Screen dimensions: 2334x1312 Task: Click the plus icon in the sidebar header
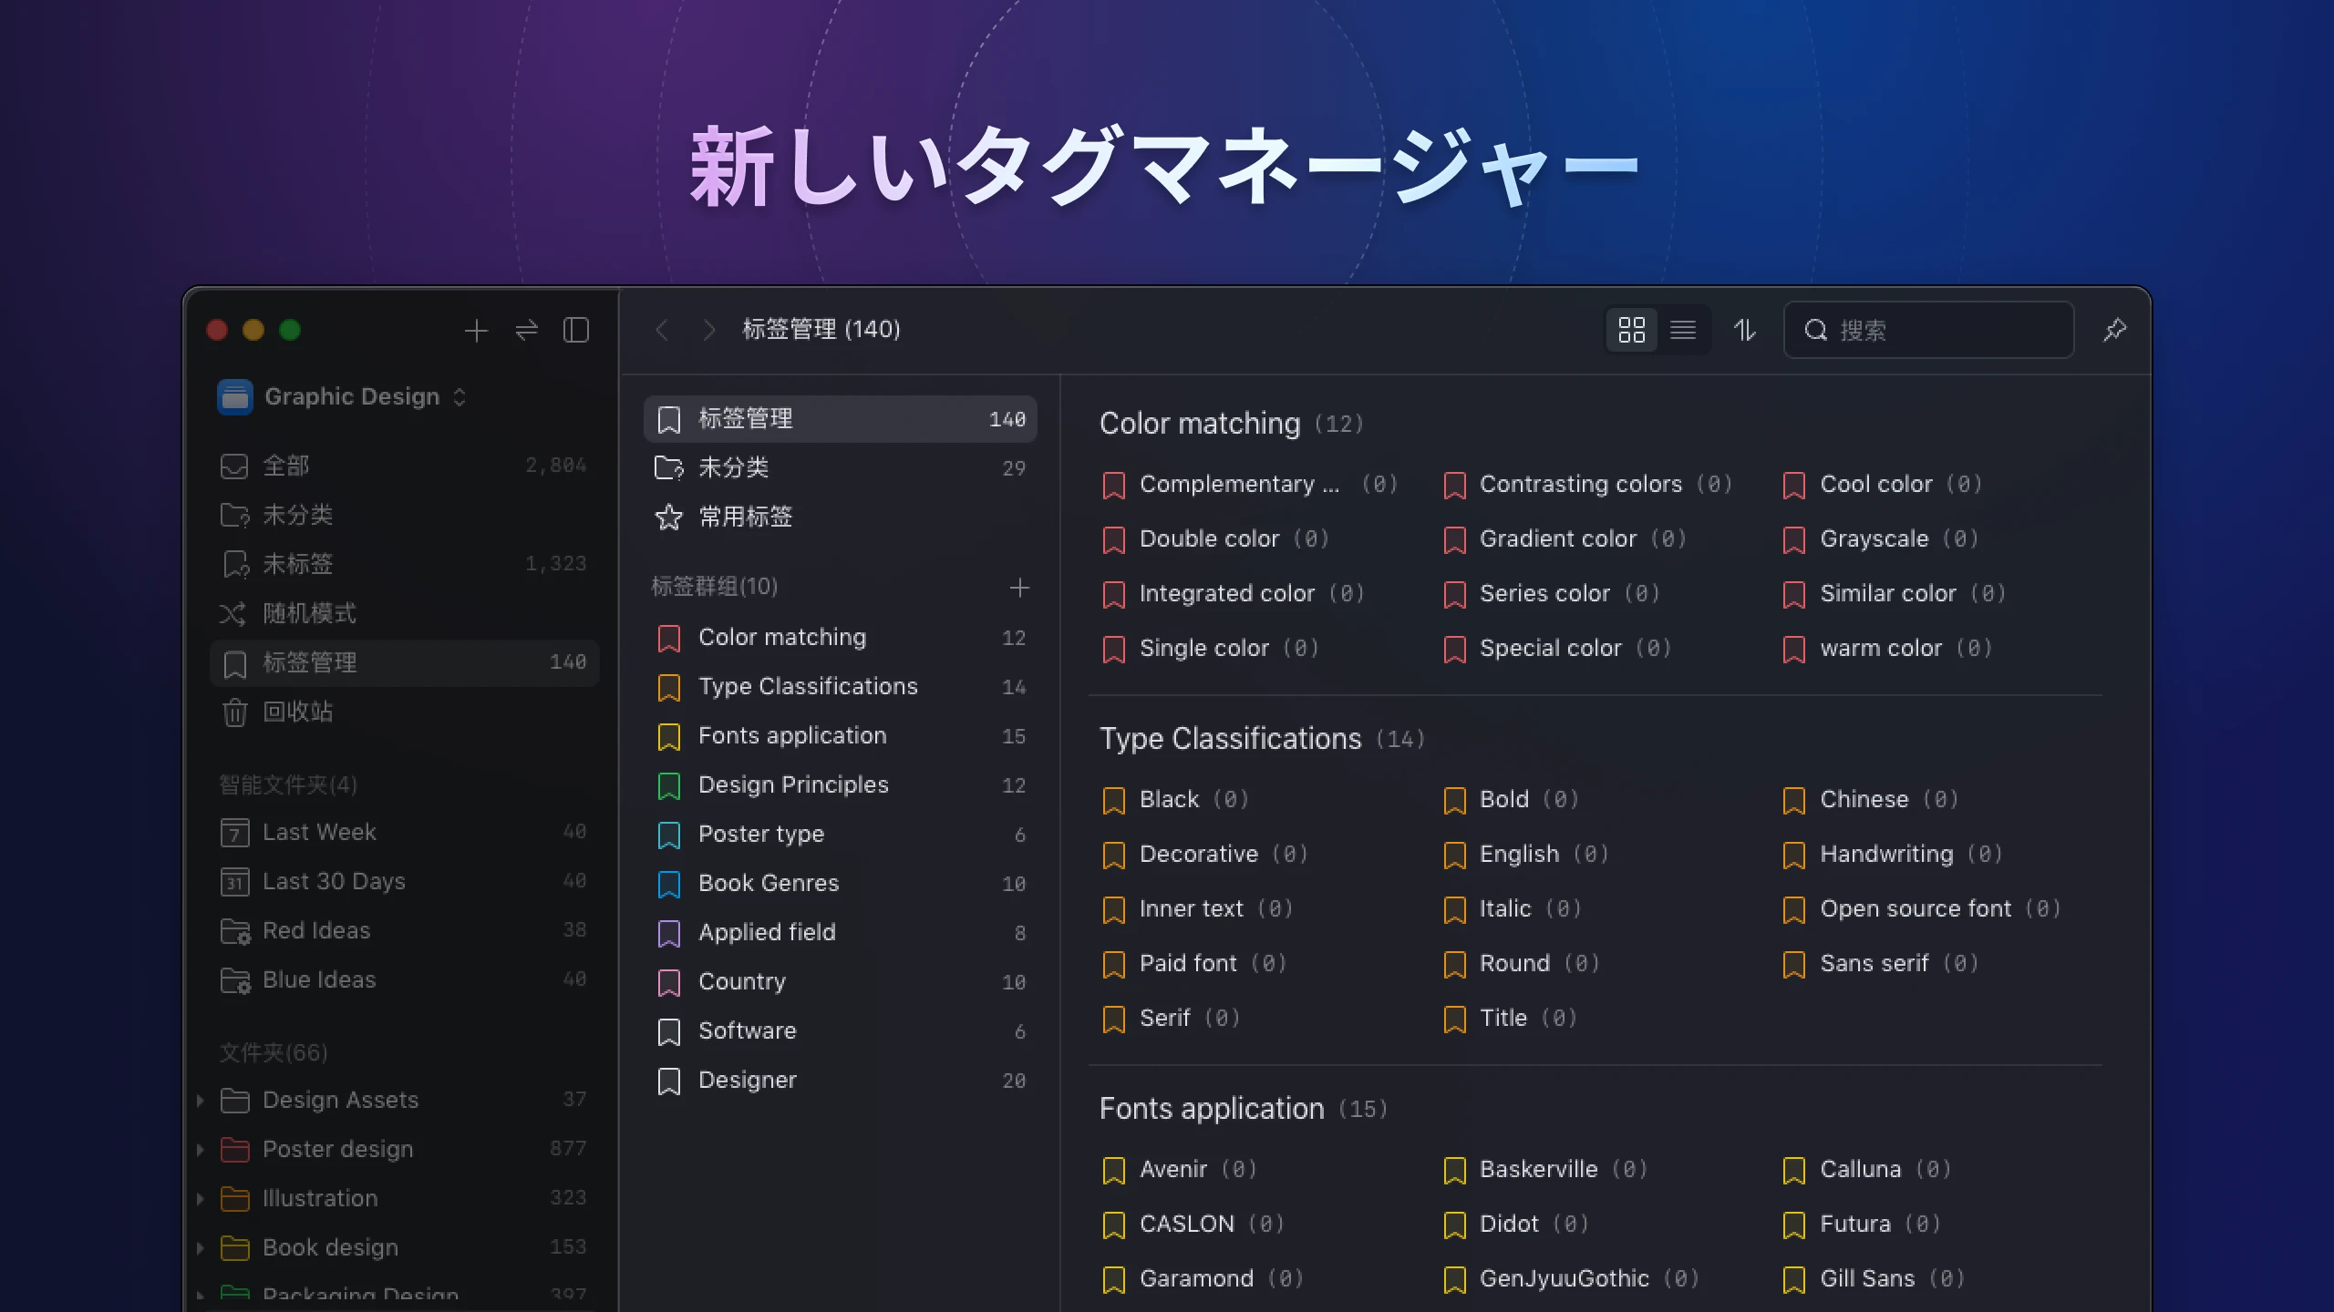click(476, 331)
